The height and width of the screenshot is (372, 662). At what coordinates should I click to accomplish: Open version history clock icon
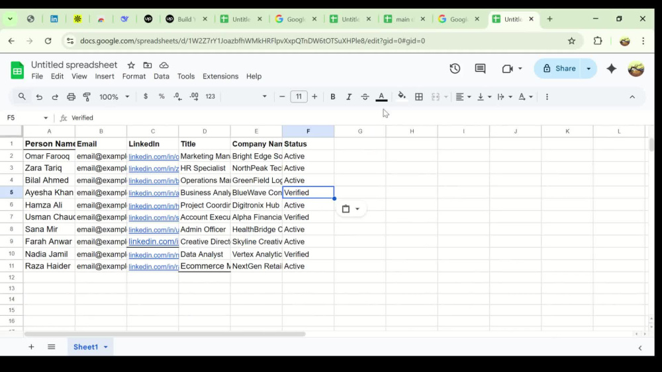[x=455, y=68]
